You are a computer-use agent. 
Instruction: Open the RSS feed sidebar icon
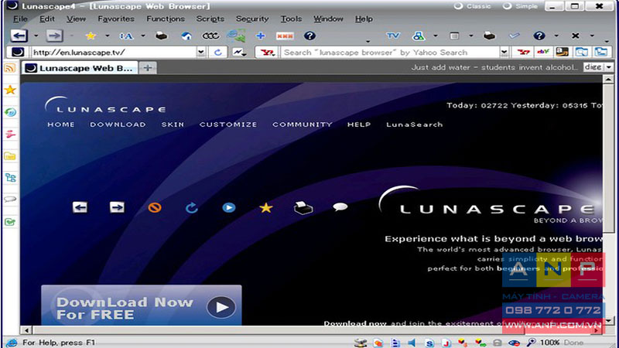click(x=10, y=68)
